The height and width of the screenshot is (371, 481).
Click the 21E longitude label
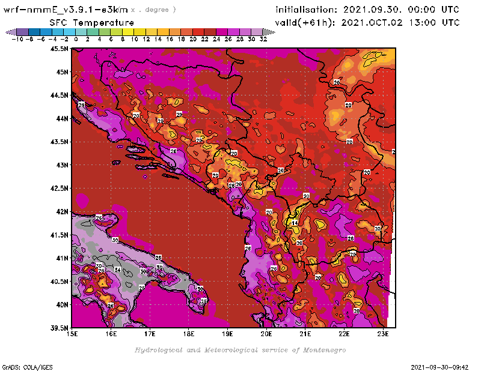[305, 334]
